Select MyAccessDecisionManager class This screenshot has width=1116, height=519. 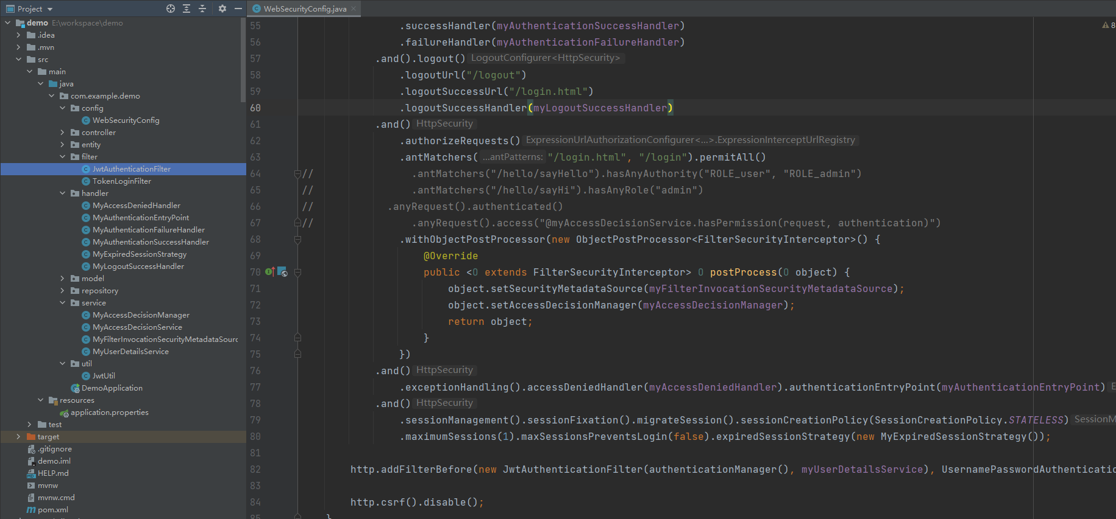click(141, 315)
